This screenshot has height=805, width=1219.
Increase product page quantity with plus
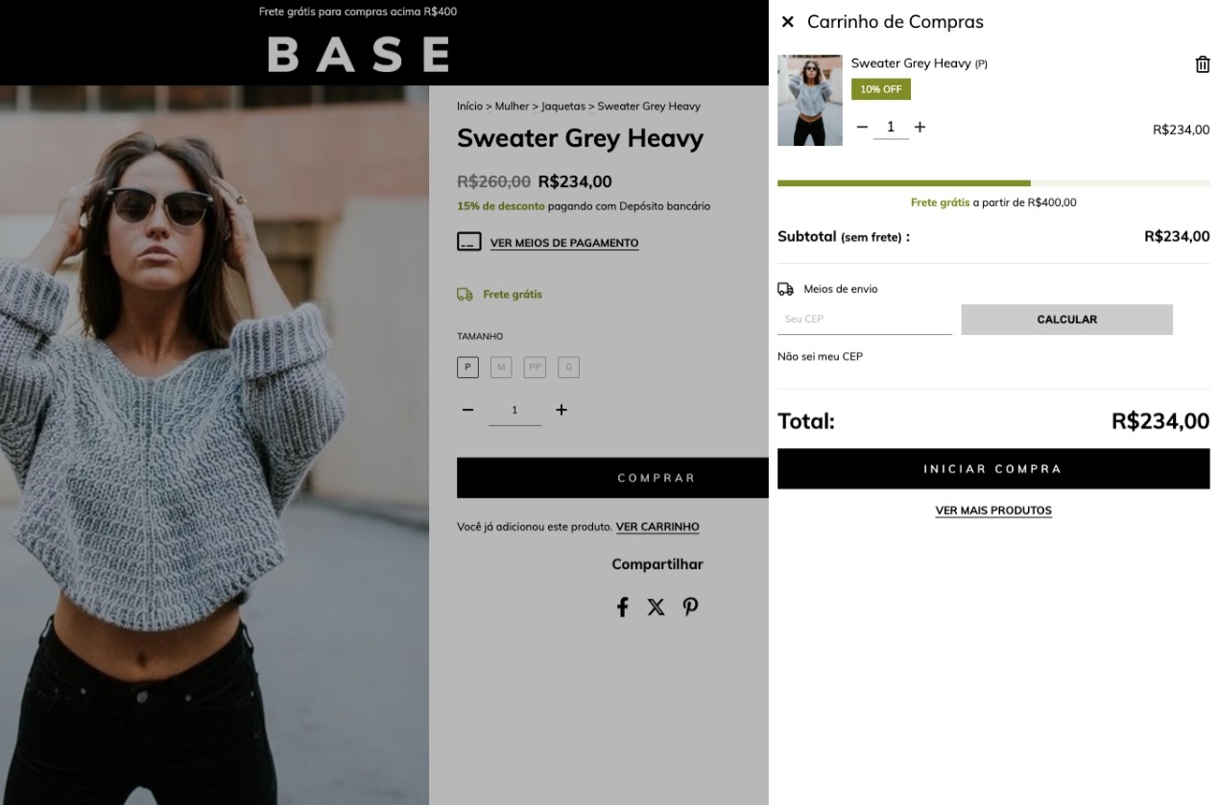pyautogui.click(x=562, y=410)
